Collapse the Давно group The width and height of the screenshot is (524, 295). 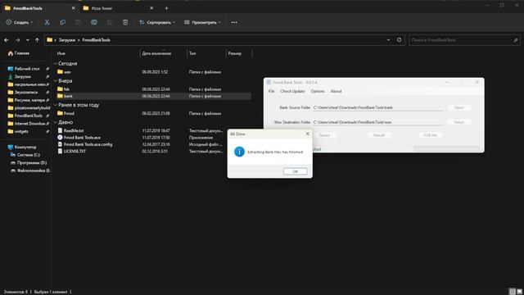click(55, 122)
